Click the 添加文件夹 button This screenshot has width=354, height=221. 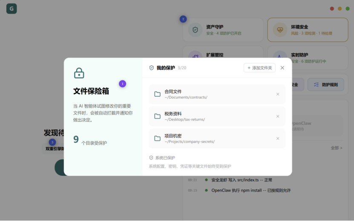tap(259, 68)
